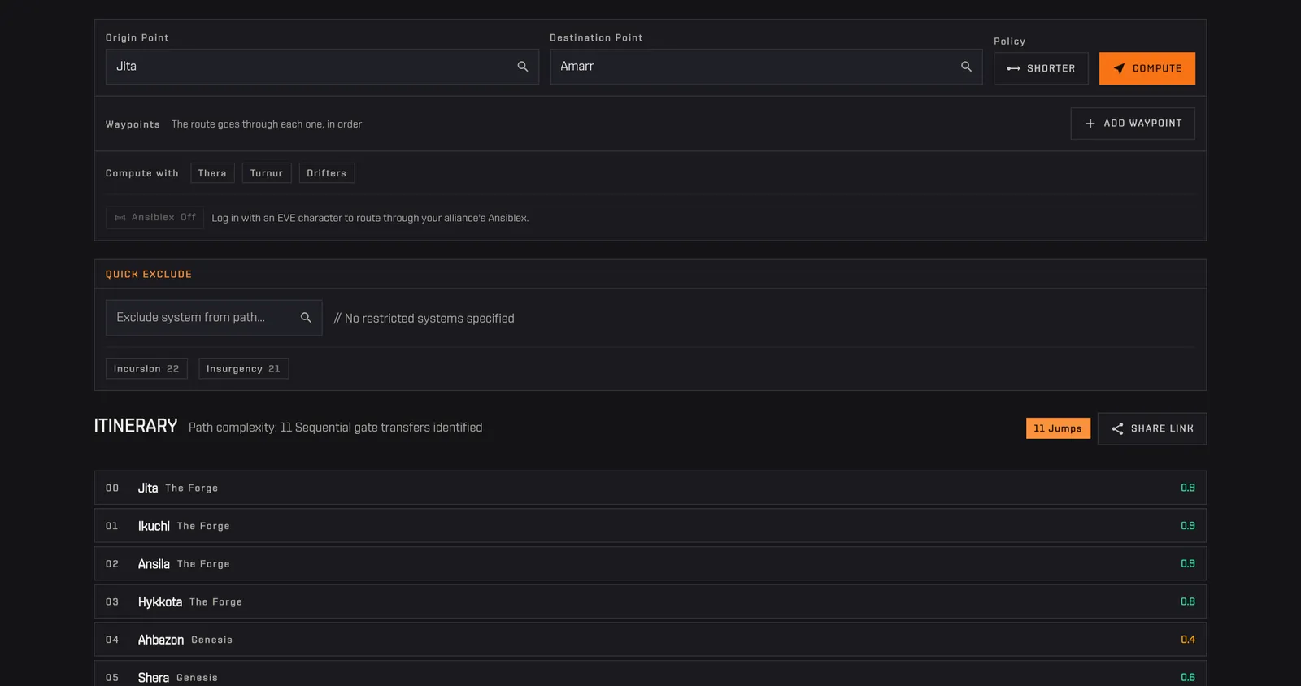Toggle the Incursion 22 exclude chip
This screenshot has width=1301, height=686.
point(146,369)
